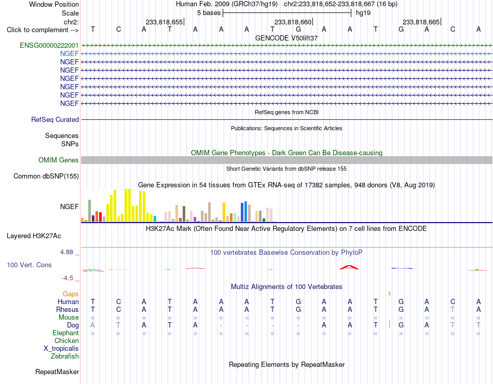Open Multiz Alignments of 100 Vertebrates title

coord(286,287)
